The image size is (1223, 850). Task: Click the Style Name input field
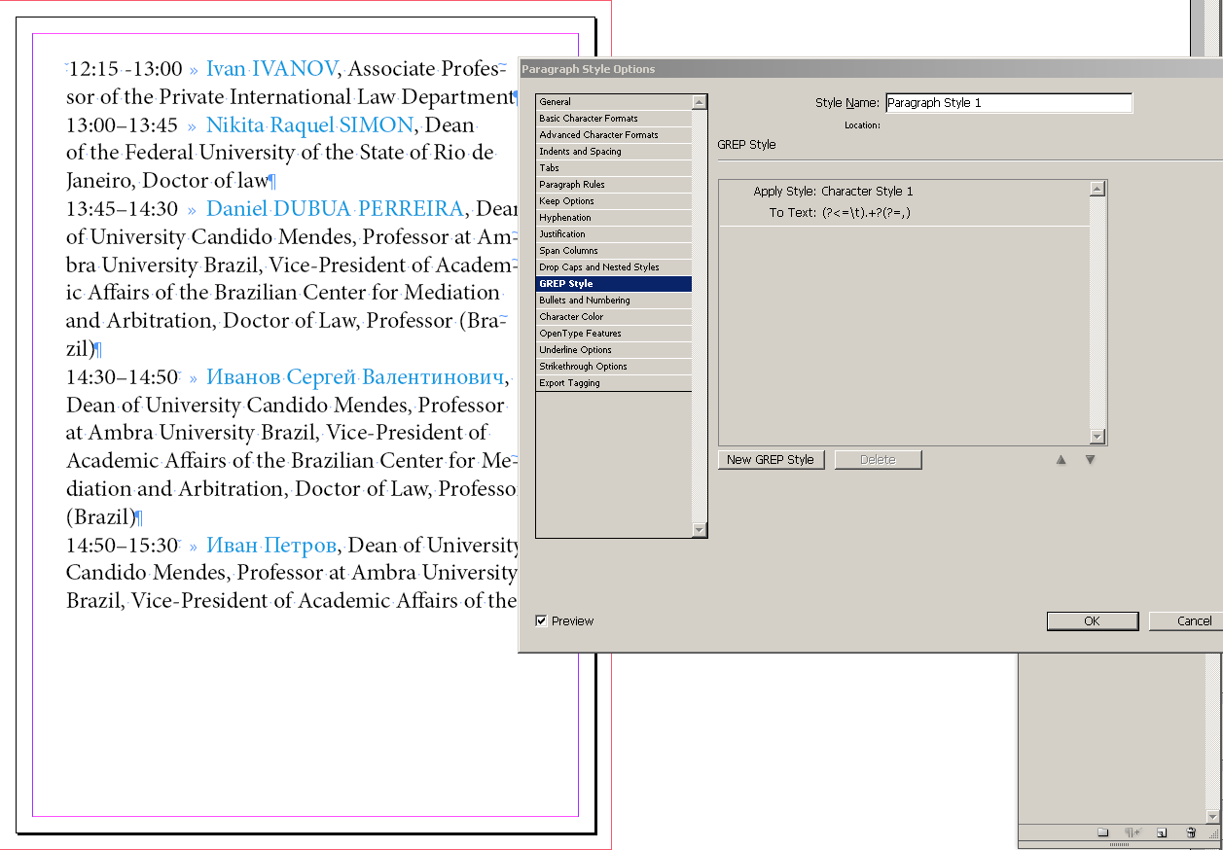pyautogui.click(x=1009, y=102)
